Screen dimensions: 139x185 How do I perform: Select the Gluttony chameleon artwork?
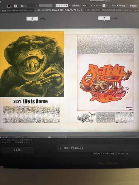105,83
